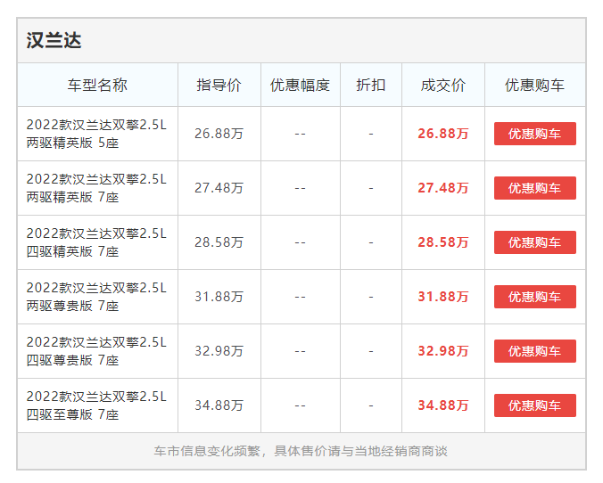
Task: Click the guide price 28.58万 in gray
Action: [x=219, y=242]
